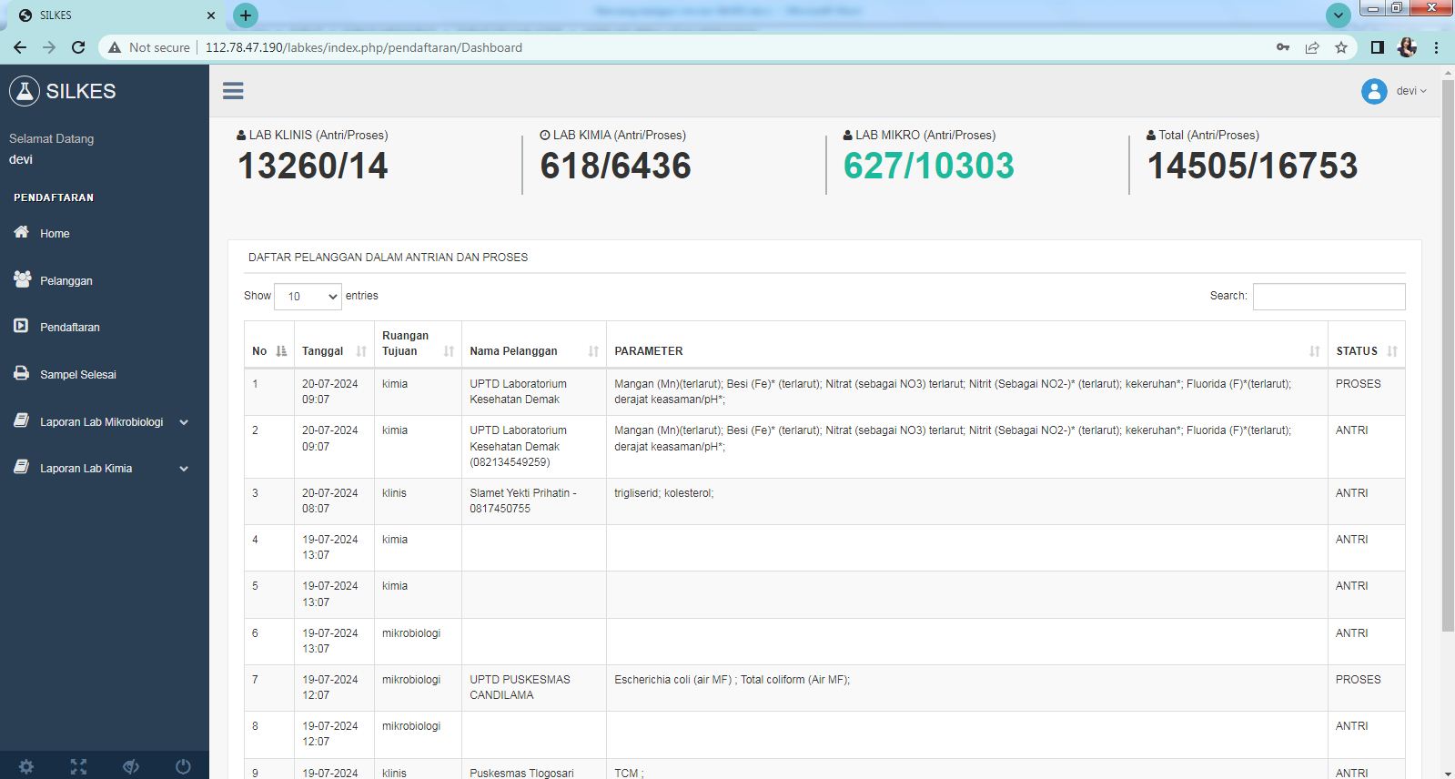Click the Search input field
Image resolution: width=1455 pixels, height=779 pixels.
(1328, 297)
